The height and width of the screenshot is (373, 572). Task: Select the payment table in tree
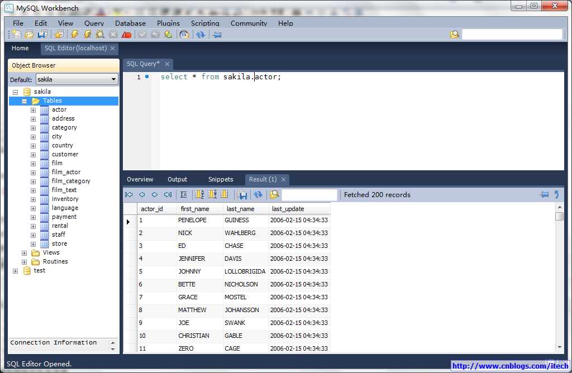(64, 217)
